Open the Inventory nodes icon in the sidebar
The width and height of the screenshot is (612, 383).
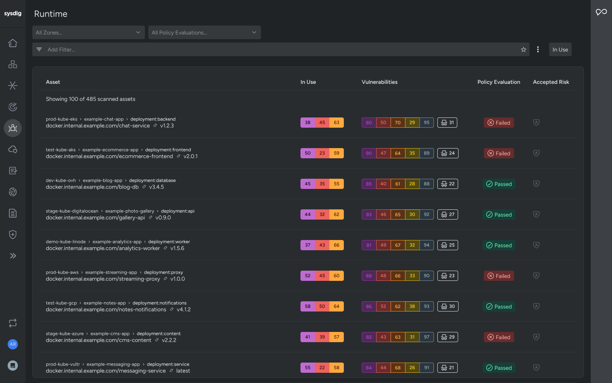(13, 64)
